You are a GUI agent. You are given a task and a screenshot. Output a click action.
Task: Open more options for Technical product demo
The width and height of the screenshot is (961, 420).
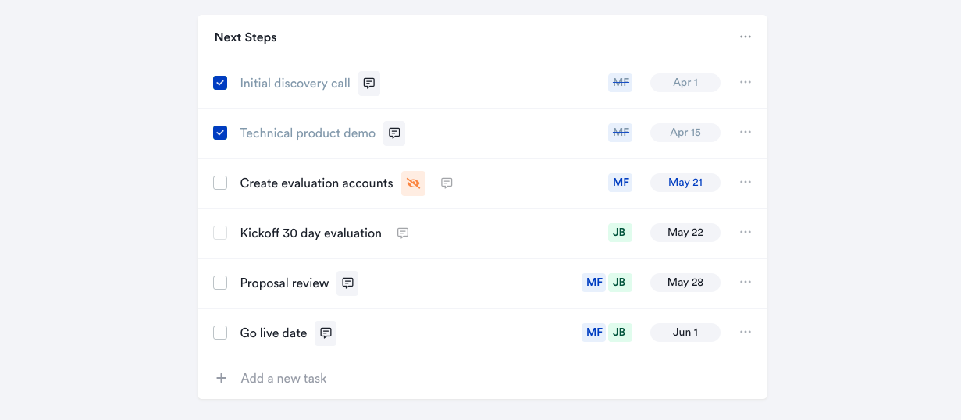click(x=746, y=132)
